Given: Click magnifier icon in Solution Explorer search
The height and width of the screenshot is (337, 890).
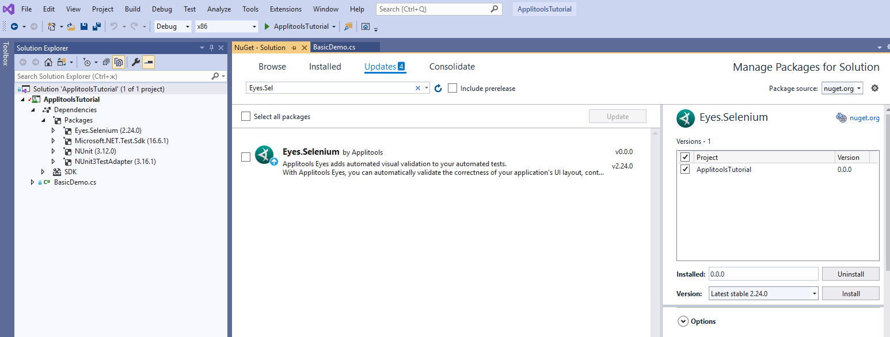Looking at the screenshot, I should 215,76.
